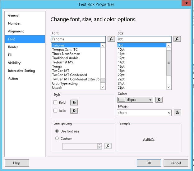Enable the Italic checkbox
Image resolution: width=194 pixels, height=171 pixels.
pyautogui.click(x=56, y=110)
